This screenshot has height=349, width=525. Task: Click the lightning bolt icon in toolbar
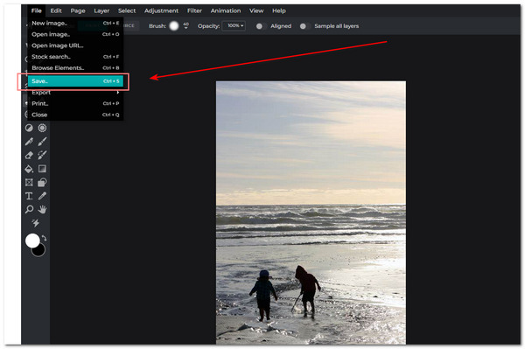coord(36,223)
